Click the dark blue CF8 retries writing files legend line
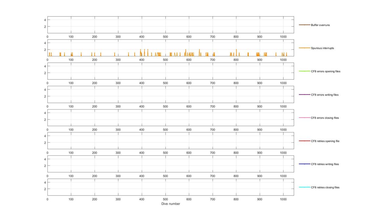Screen dimensions: 365x220 tap(304, 164)
